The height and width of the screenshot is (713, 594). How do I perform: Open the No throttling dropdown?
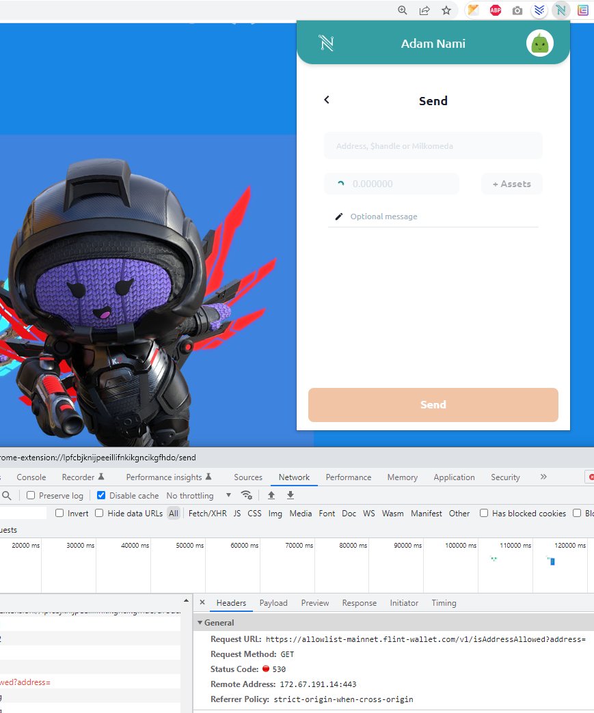click(198, 495)
